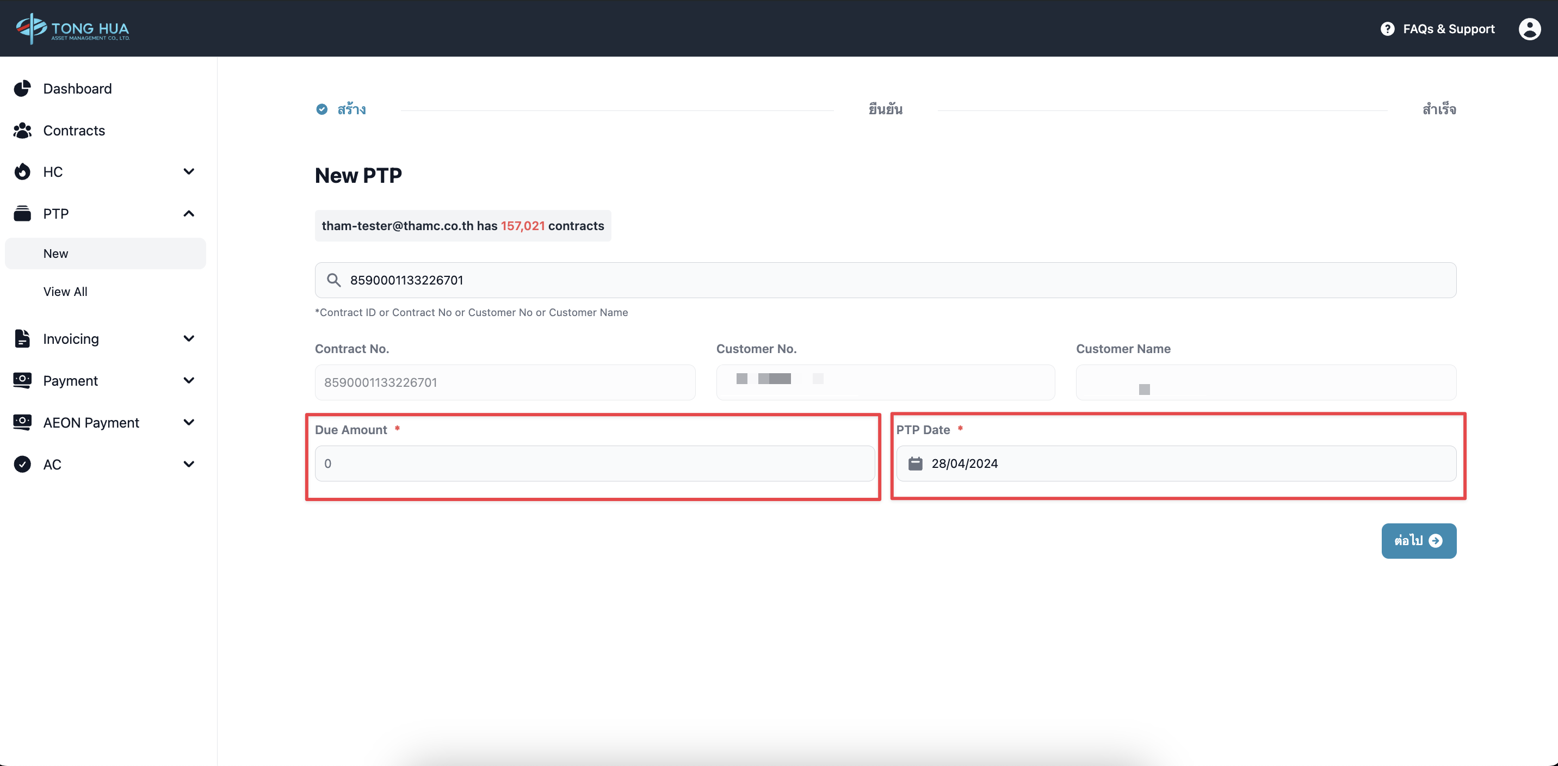
Task: Click the calendar icon in PTP Date
Action: coord(915,464)
